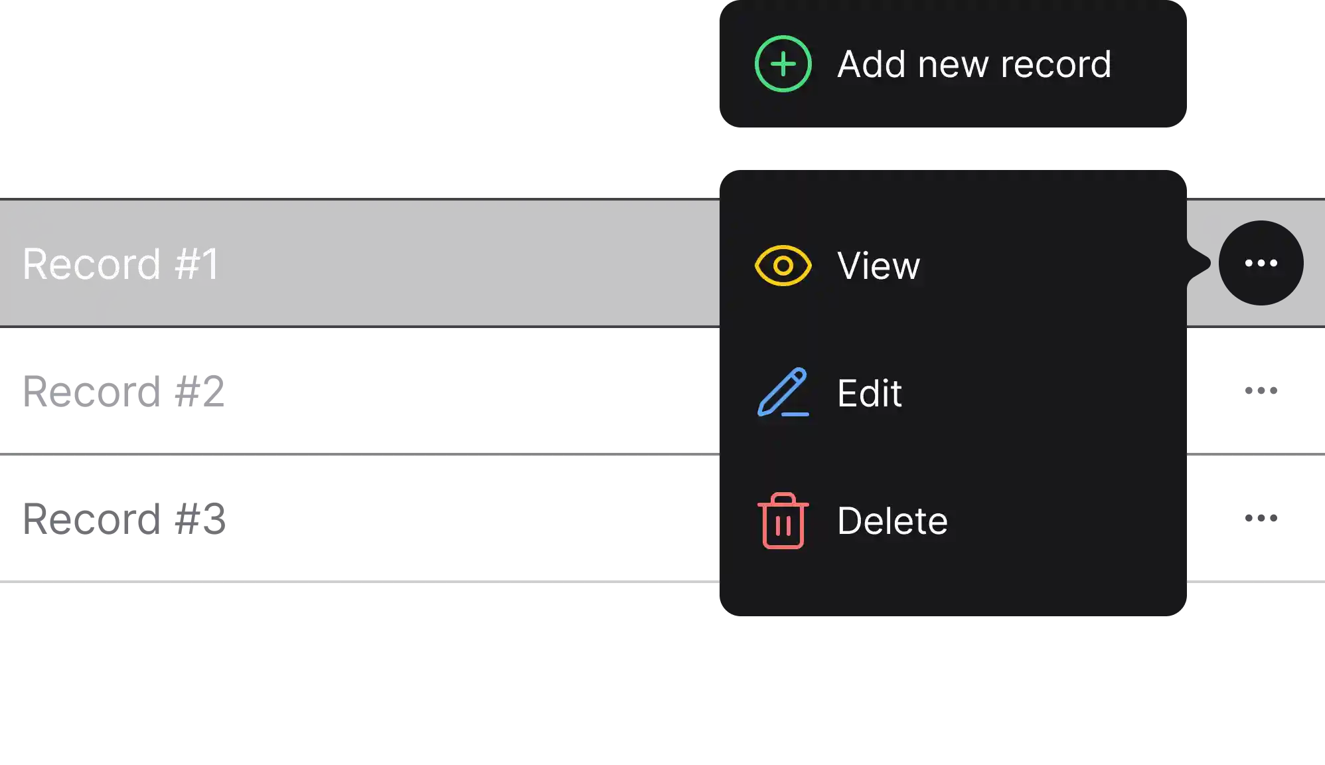
Task: Select the blurred Record #2 title
Action: [x=125, y=390]
